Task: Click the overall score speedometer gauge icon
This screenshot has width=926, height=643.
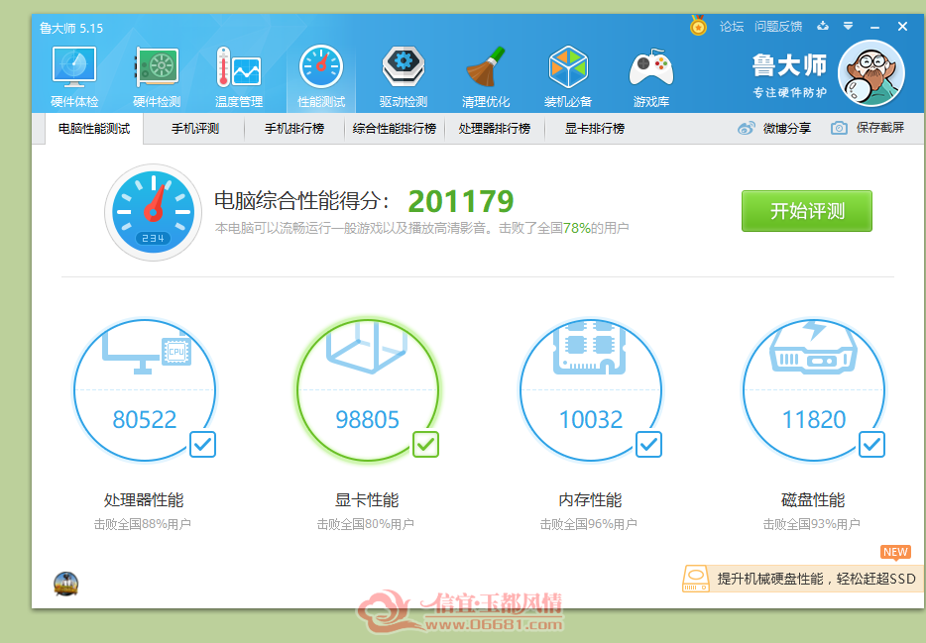Action: pos(153,212)
